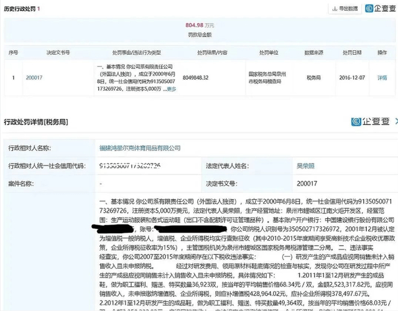Viewport: 398px width, 311px height.
Task: Open 详情 details link in the penalty row
Action: [x=382, y=78]
